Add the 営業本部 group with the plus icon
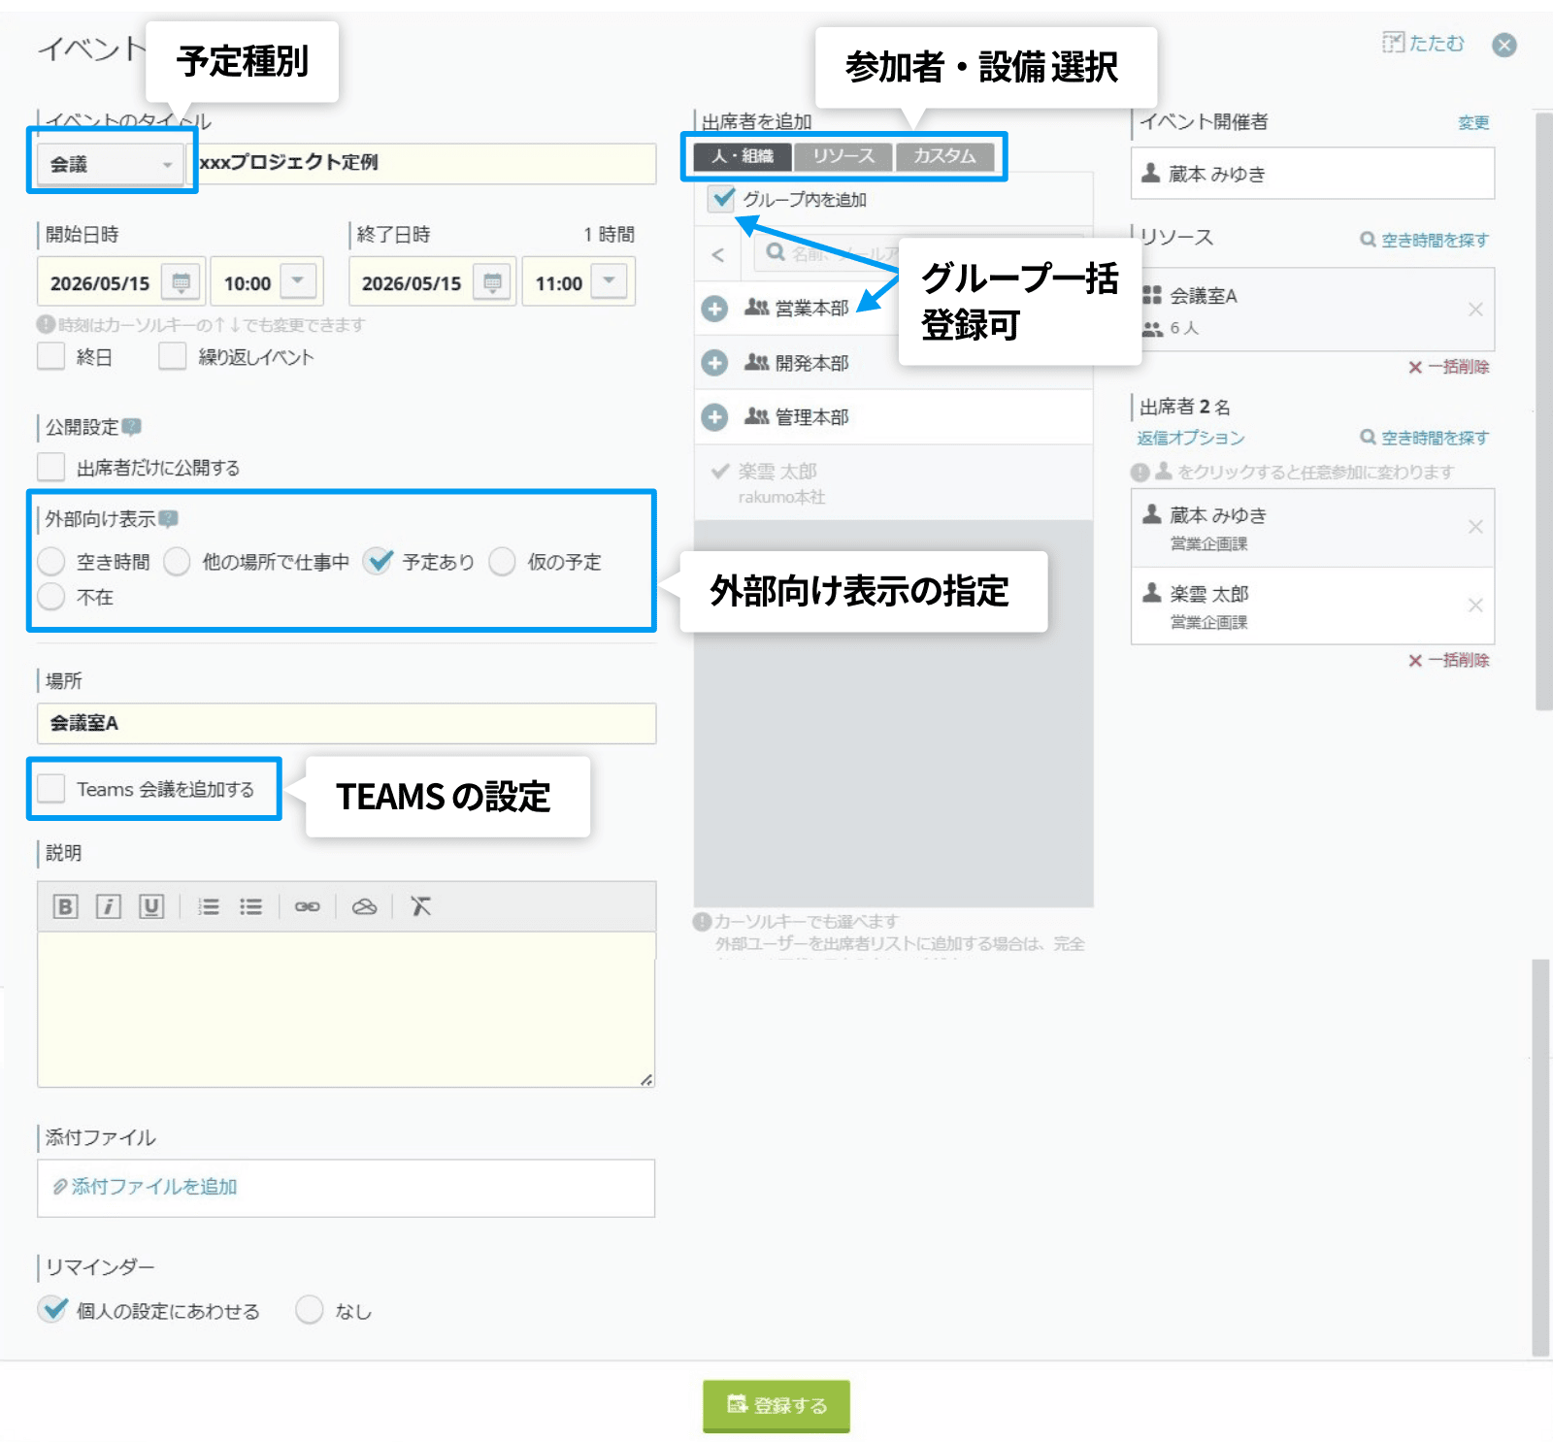Image resolution: width=1553 pixels, height=1442 pixels. [x=715, y=309]
